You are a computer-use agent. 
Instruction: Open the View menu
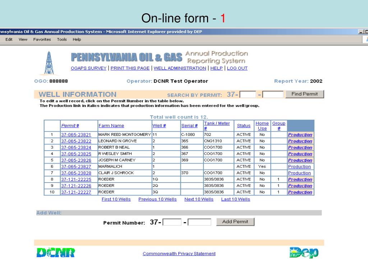[x=23, y=40]
